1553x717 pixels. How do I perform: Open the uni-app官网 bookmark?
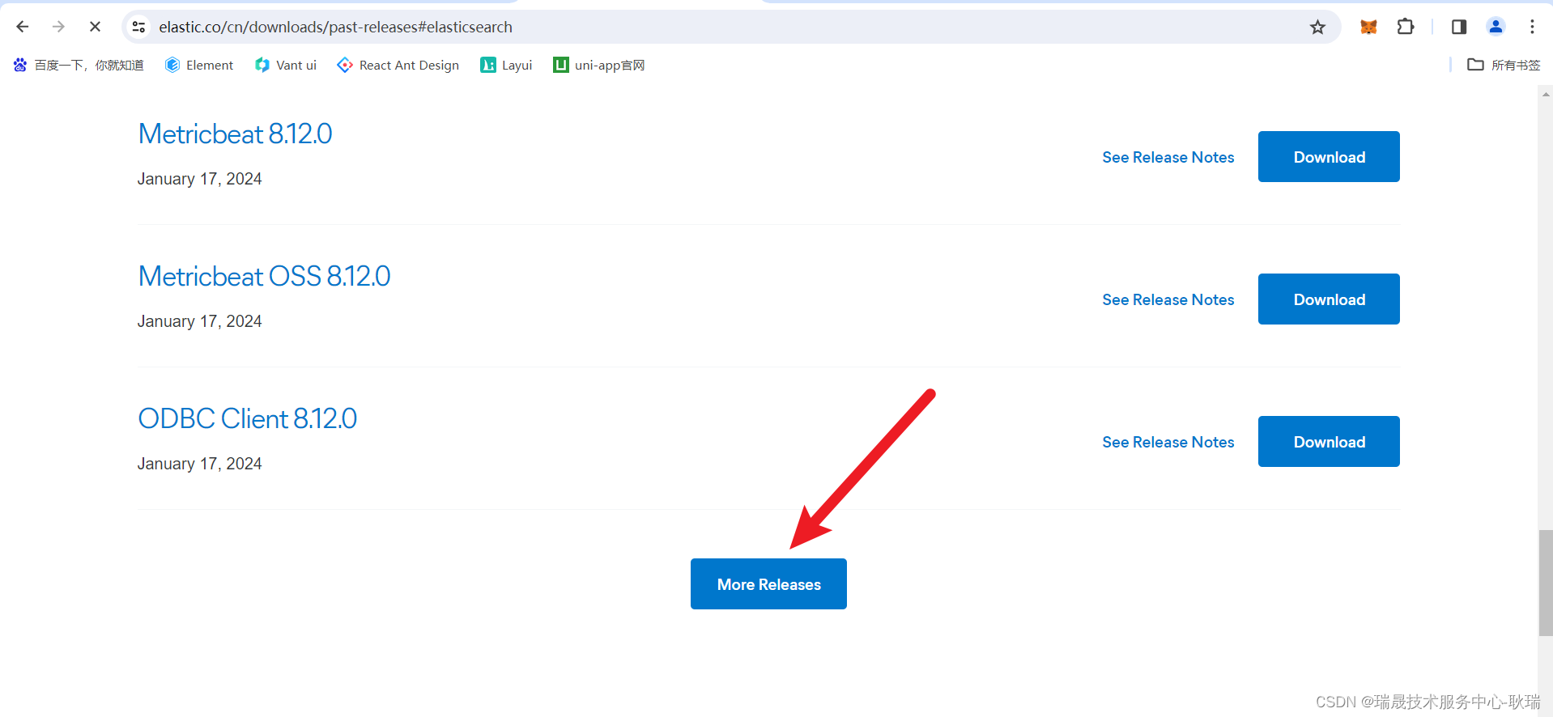point(599,65)
